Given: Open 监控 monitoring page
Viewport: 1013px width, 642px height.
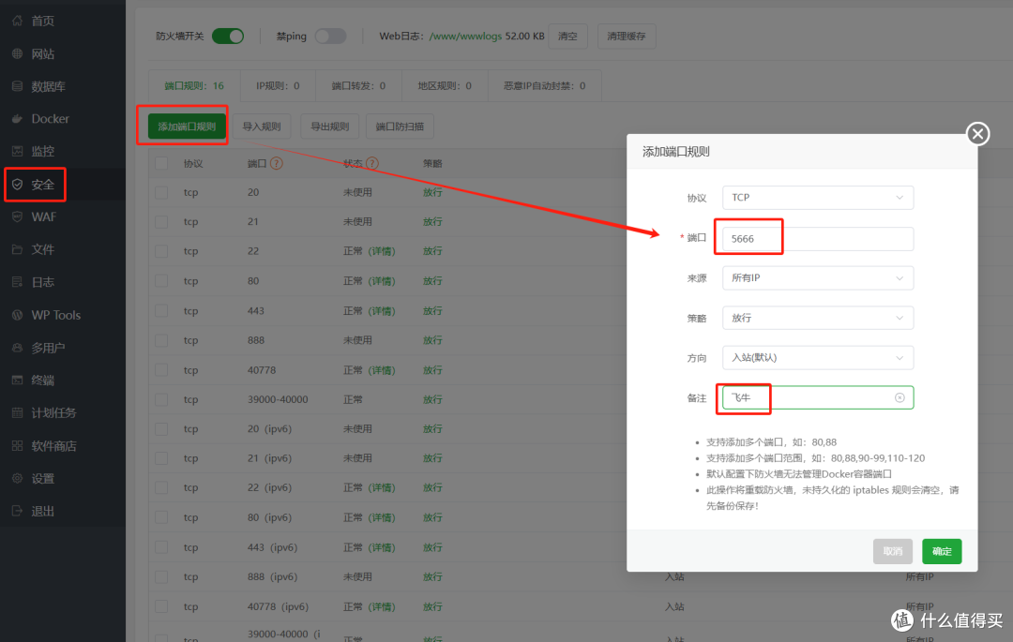Looking at the screenshot, I should (42, 151).
